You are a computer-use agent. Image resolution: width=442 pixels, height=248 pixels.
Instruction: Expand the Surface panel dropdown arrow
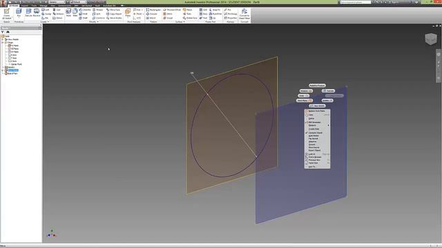coord(184,21)
